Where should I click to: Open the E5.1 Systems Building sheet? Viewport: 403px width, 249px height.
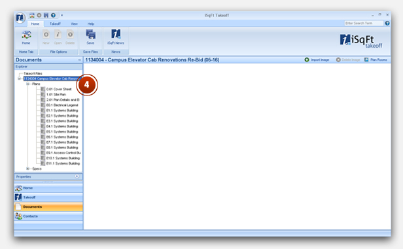[x=62, y=131]
